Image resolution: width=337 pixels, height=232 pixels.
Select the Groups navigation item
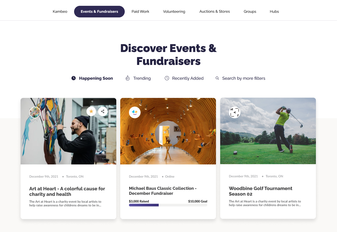(250, 12)
